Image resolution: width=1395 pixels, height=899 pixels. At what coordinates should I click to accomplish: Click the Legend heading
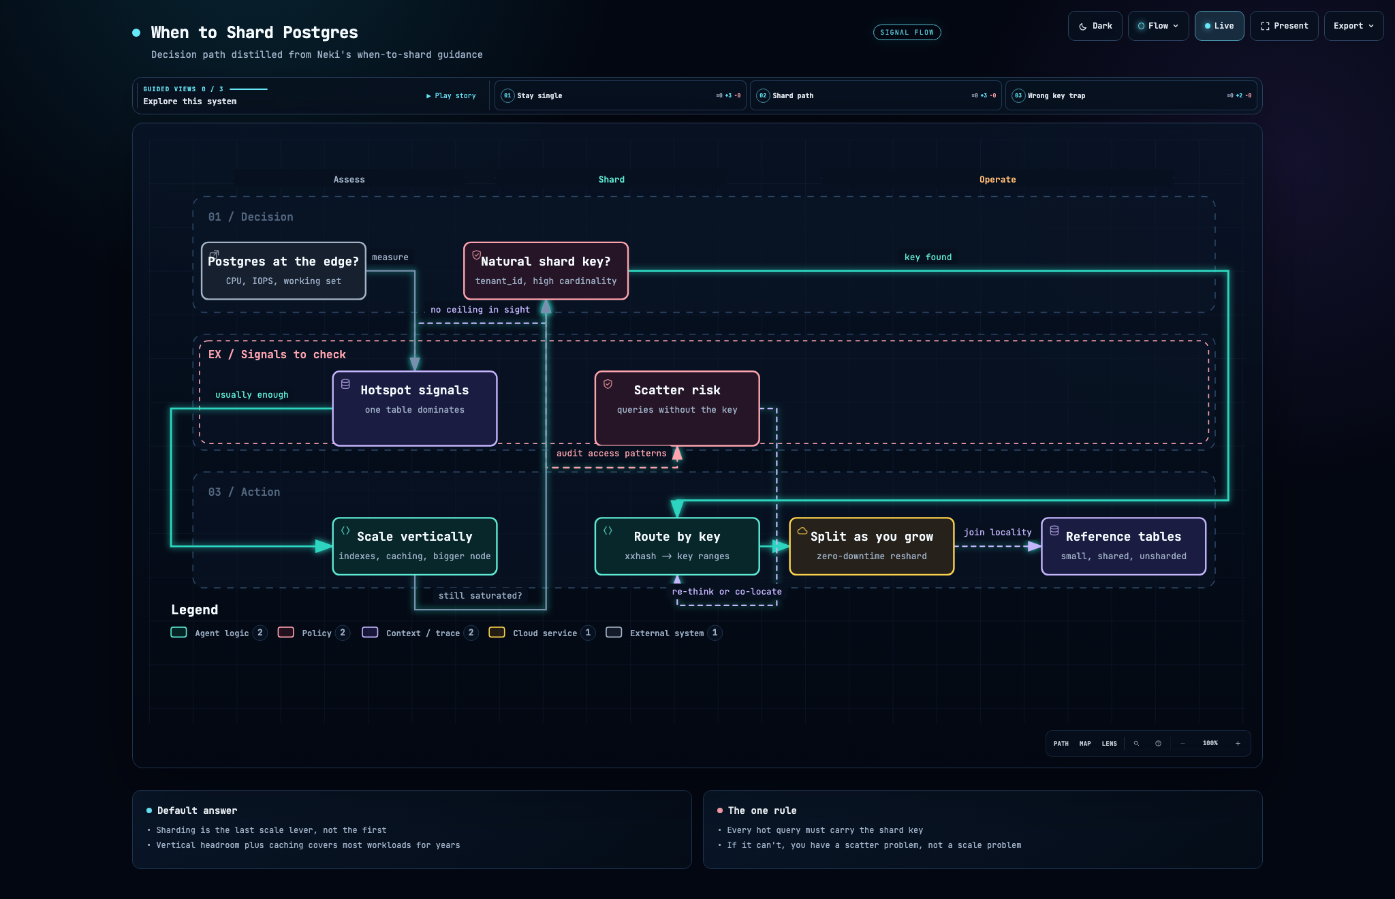(x=195, y=610)
